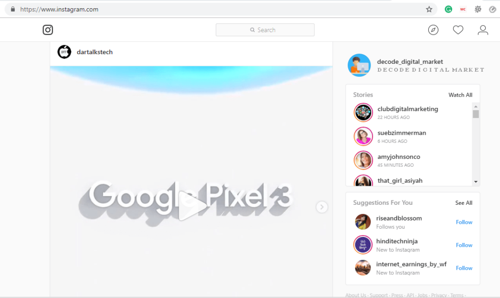Advance the post carousel with the right chevron

coord(322,207)
